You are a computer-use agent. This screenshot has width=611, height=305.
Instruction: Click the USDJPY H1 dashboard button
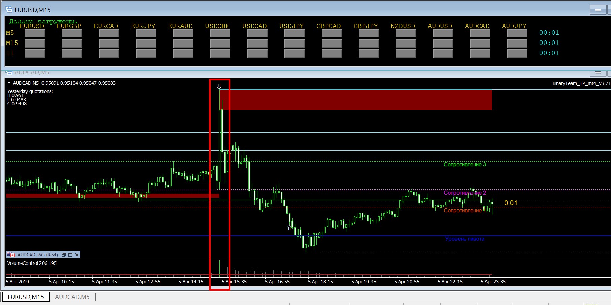pos(295,53)
